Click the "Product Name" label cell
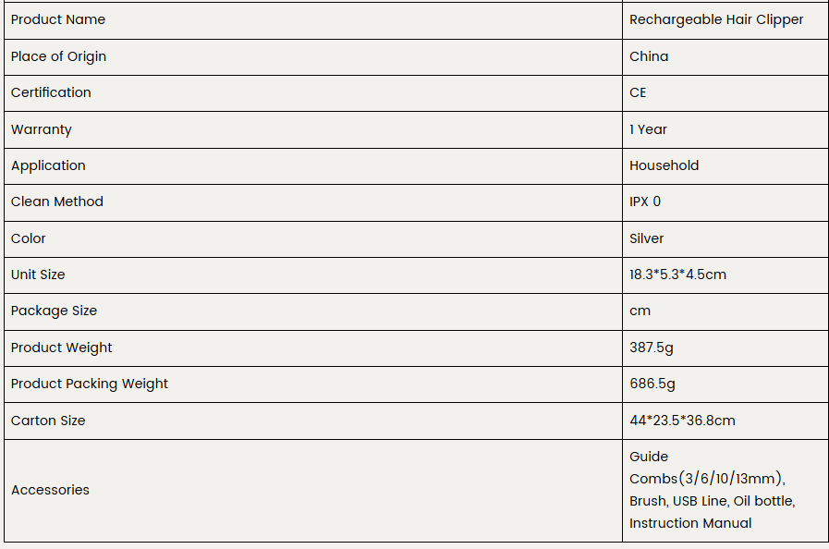 tap(58, 19)
